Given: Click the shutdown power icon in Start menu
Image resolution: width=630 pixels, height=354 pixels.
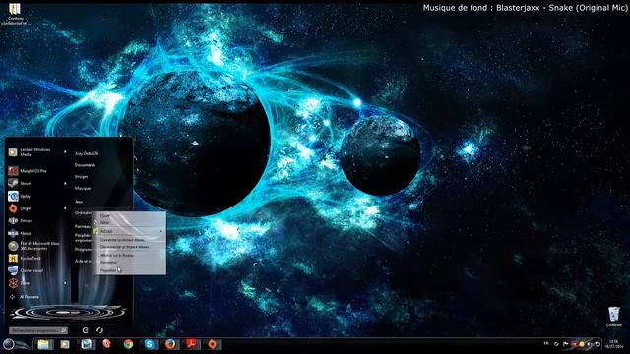Looking at the screenshot, I should click(86, 330).
